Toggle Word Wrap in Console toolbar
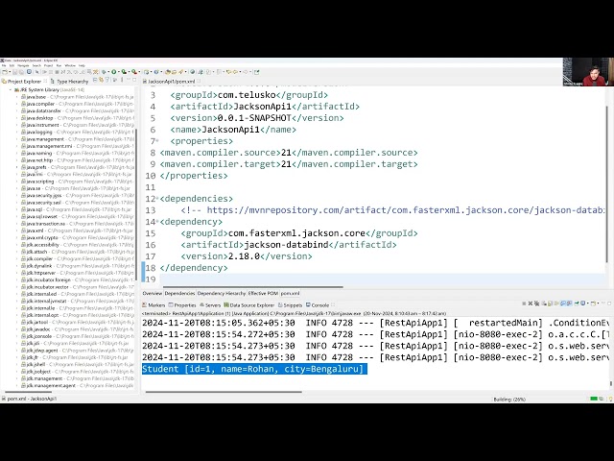 coord(556,303)
